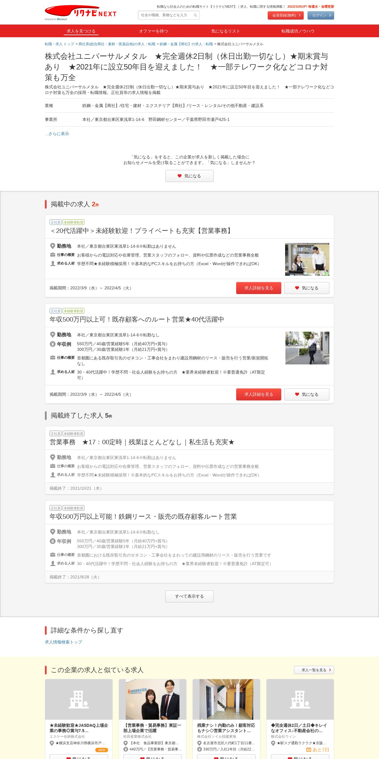Image resolution: width=379 pixels, height=759 pixels.
Task: Click building placeholder image for 株式会社ウィン card
Action: [300, 699]
